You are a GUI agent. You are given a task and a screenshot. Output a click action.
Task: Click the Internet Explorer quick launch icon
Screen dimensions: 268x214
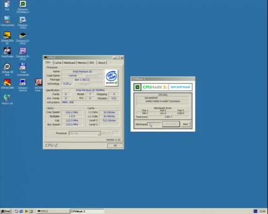tap(21, 211)
